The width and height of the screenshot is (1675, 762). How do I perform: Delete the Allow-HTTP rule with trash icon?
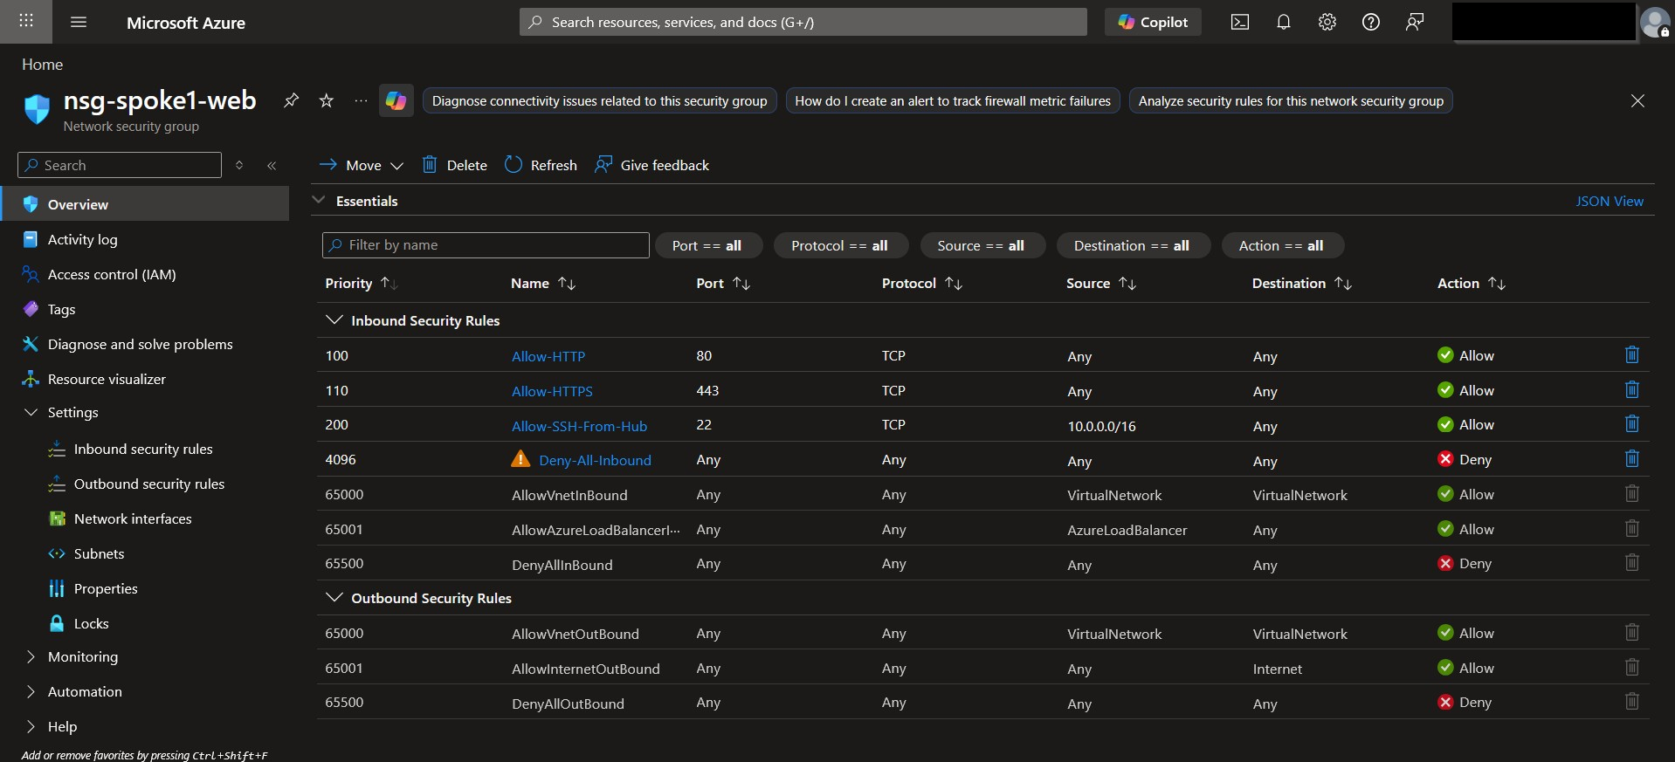pos(1631,355)
